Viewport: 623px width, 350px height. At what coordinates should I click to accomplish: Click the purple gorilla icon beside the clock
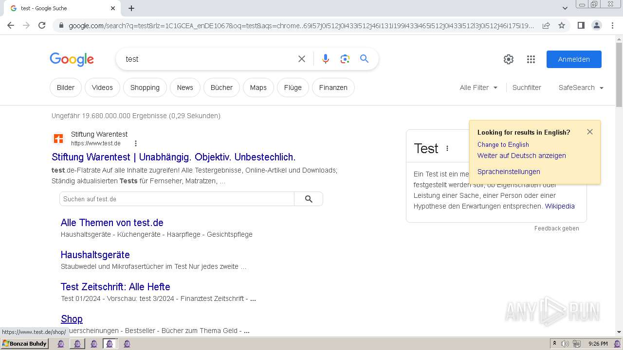(617, 344)
